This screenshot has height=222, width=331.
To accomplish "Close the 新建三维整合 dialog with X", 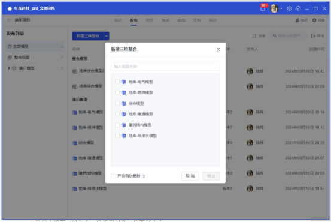I will 218,49.
